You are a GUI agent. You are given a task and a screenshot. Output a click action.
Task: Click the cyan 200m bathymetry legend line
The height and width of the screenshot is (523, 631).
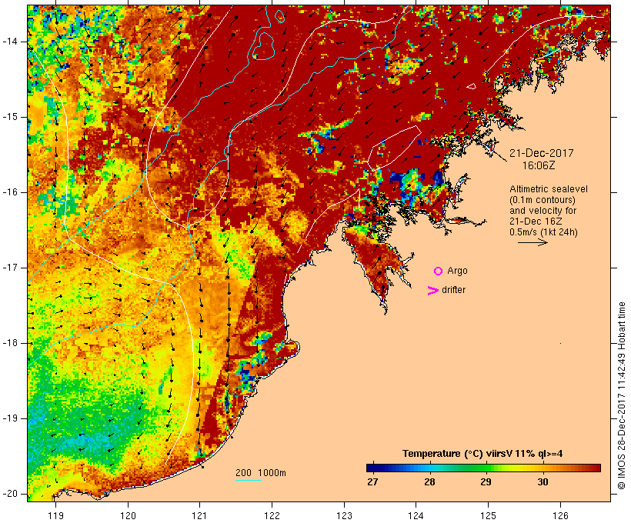[x=249, y=480]
